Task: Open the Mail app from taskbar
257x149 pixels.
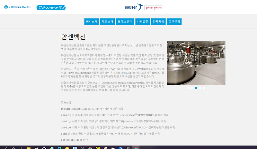Action: tap(44, 148)
